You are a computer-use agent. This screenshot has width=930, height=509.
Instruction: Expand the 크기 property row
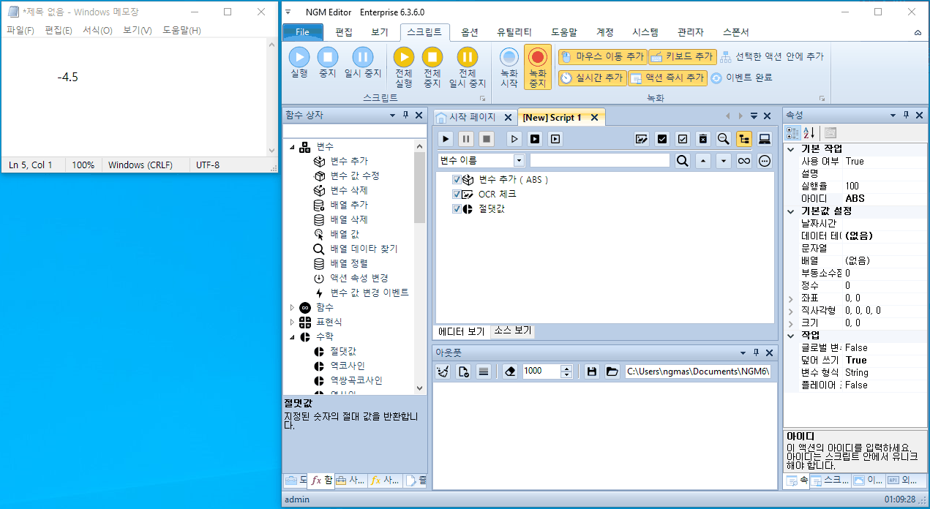pos(790,323)
